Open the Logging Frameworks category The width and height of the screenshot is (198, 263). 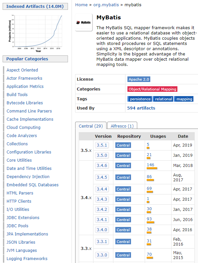click(27, 259)
